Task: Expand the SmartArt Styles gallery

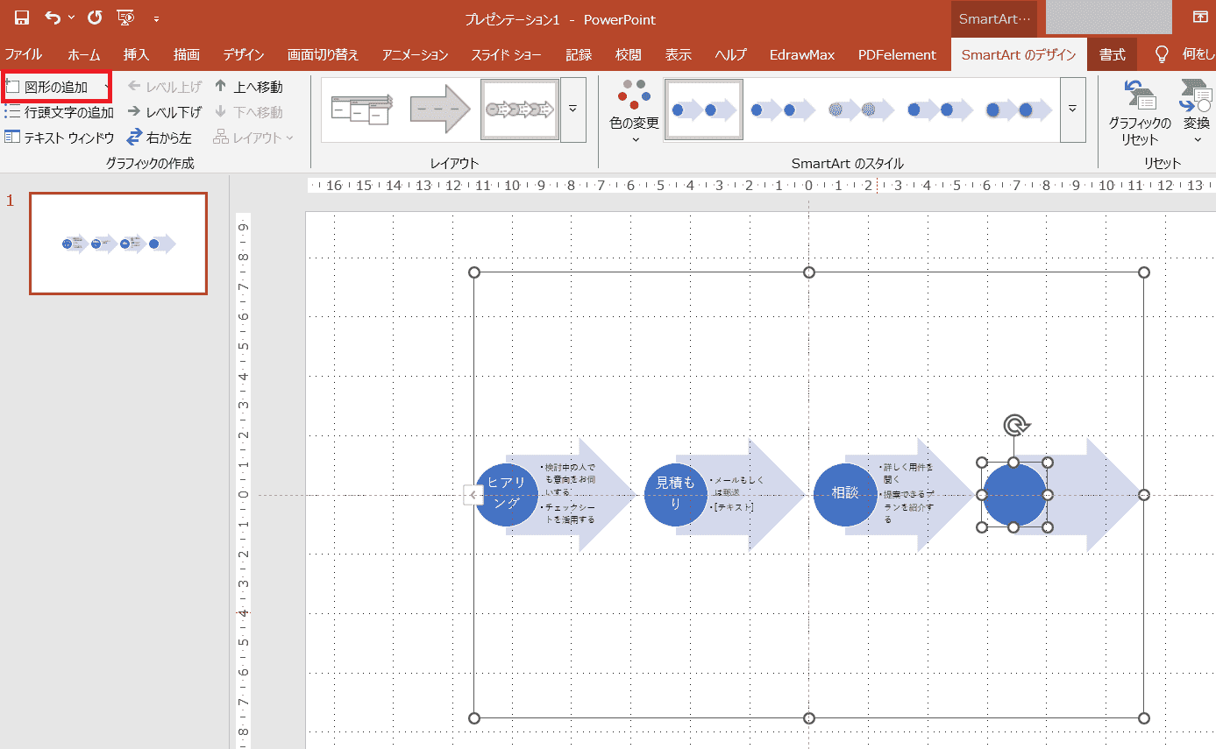Action: coord(1072,110)
